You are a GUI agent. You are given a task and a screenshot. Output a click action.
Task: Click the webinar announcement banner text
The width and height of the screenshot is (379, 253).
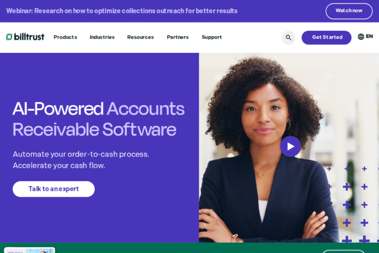pyautogui.click(x=122, y=11)
